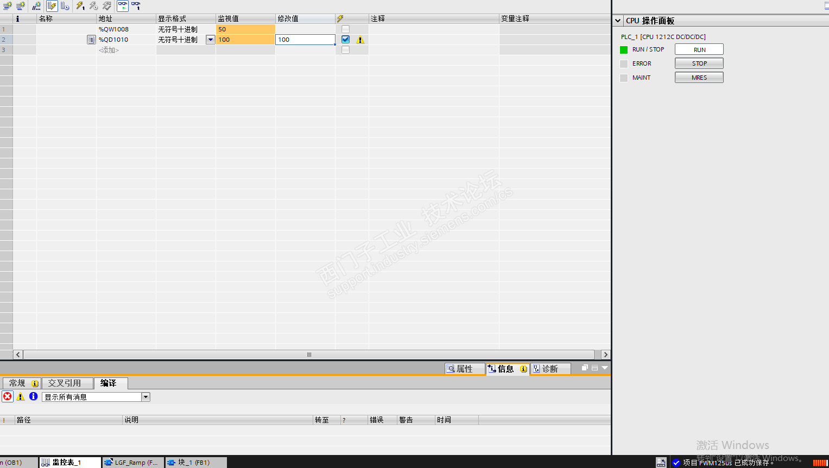Click the maximize inspector window icon
The height and width of the screenshot is (468, 829).
[x=594, y=368]
